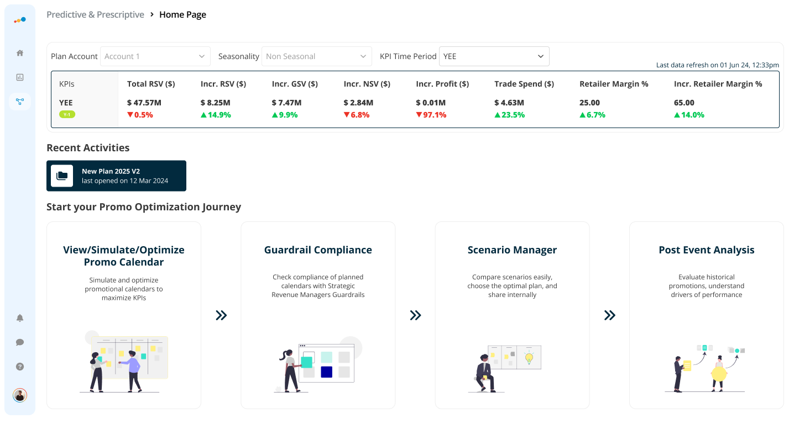Open the KPI Time Period dropdown
This screenshot has height=424, width=794.
click(494, 56)
